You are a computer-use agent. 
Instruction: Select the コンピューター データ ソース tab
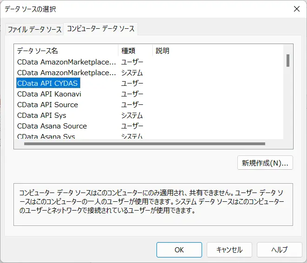[101, 29]
